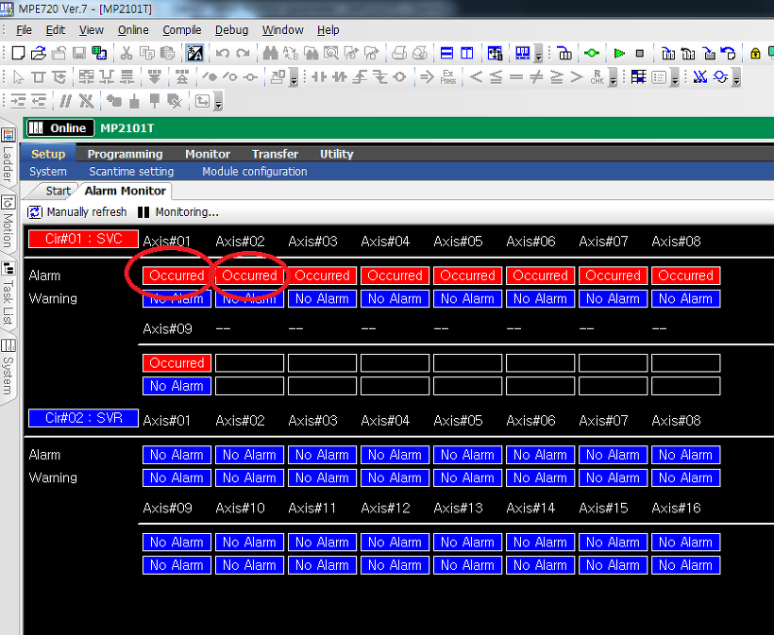
Task: Click the Stop square icon
Action: [x=640, y=53]
